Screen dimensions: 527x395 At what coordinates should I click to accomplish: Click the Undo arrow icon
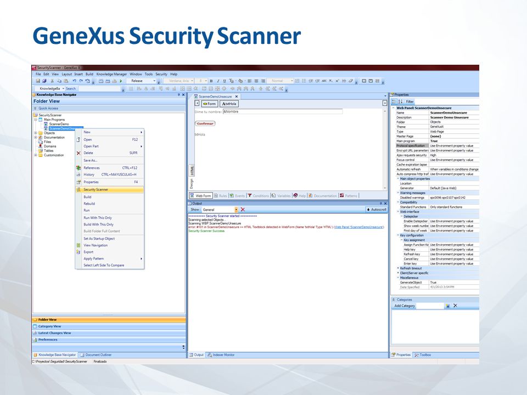coord(74,81)
